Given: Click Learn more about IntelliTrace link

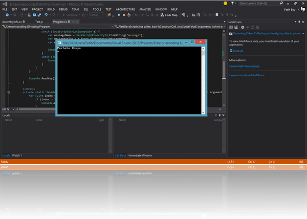Looking at the screenshot, I should coord(247,75).
